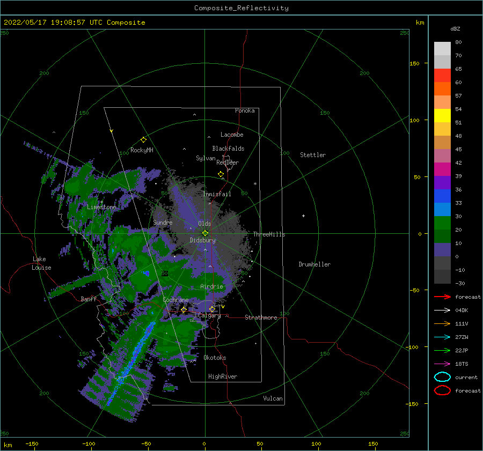This screenshot has width=483, height=451.
Task: Select the light blue 33 dBZ swatch
Action: pyautogui.click(x=442, y=209)
